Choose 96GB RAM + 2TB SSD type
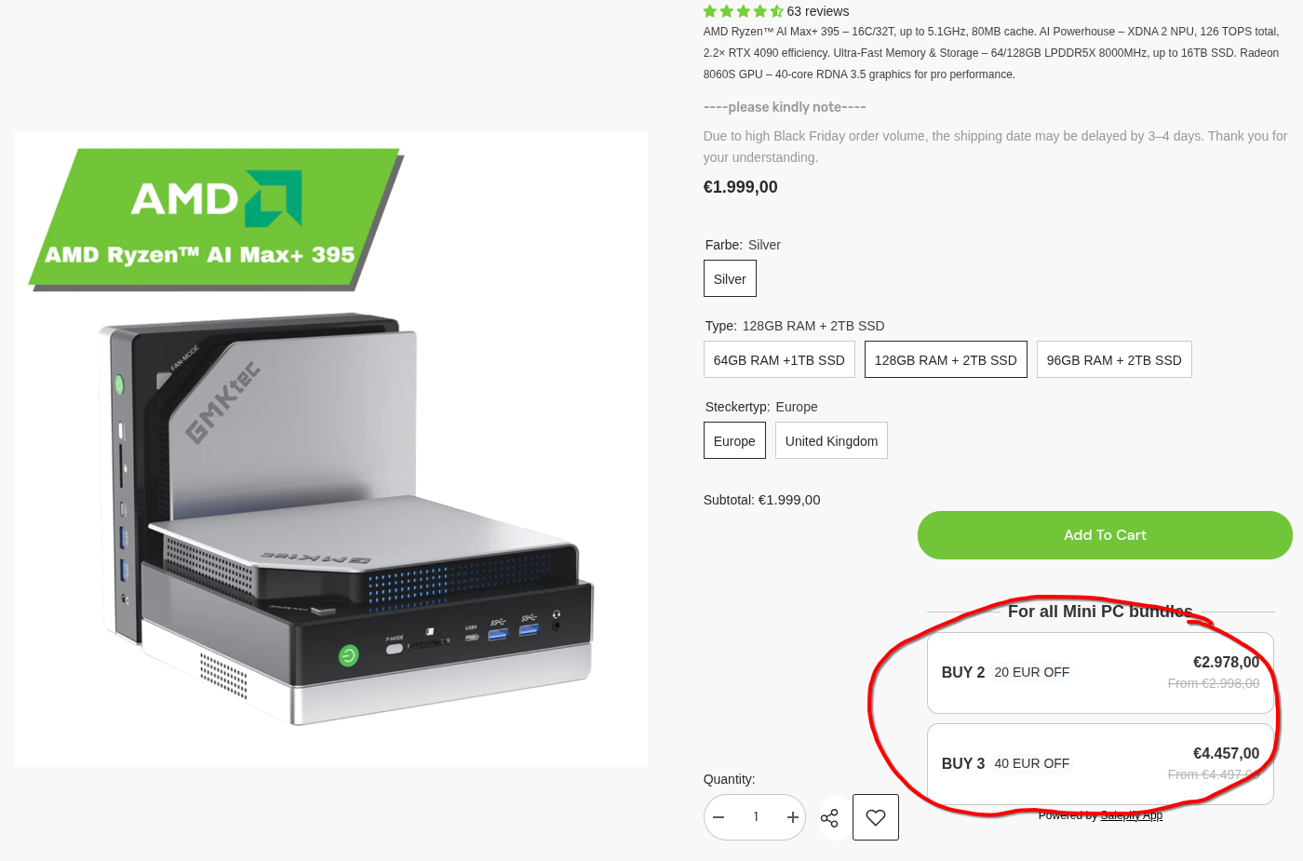 pyautogui.click(x=1114, y=360)
